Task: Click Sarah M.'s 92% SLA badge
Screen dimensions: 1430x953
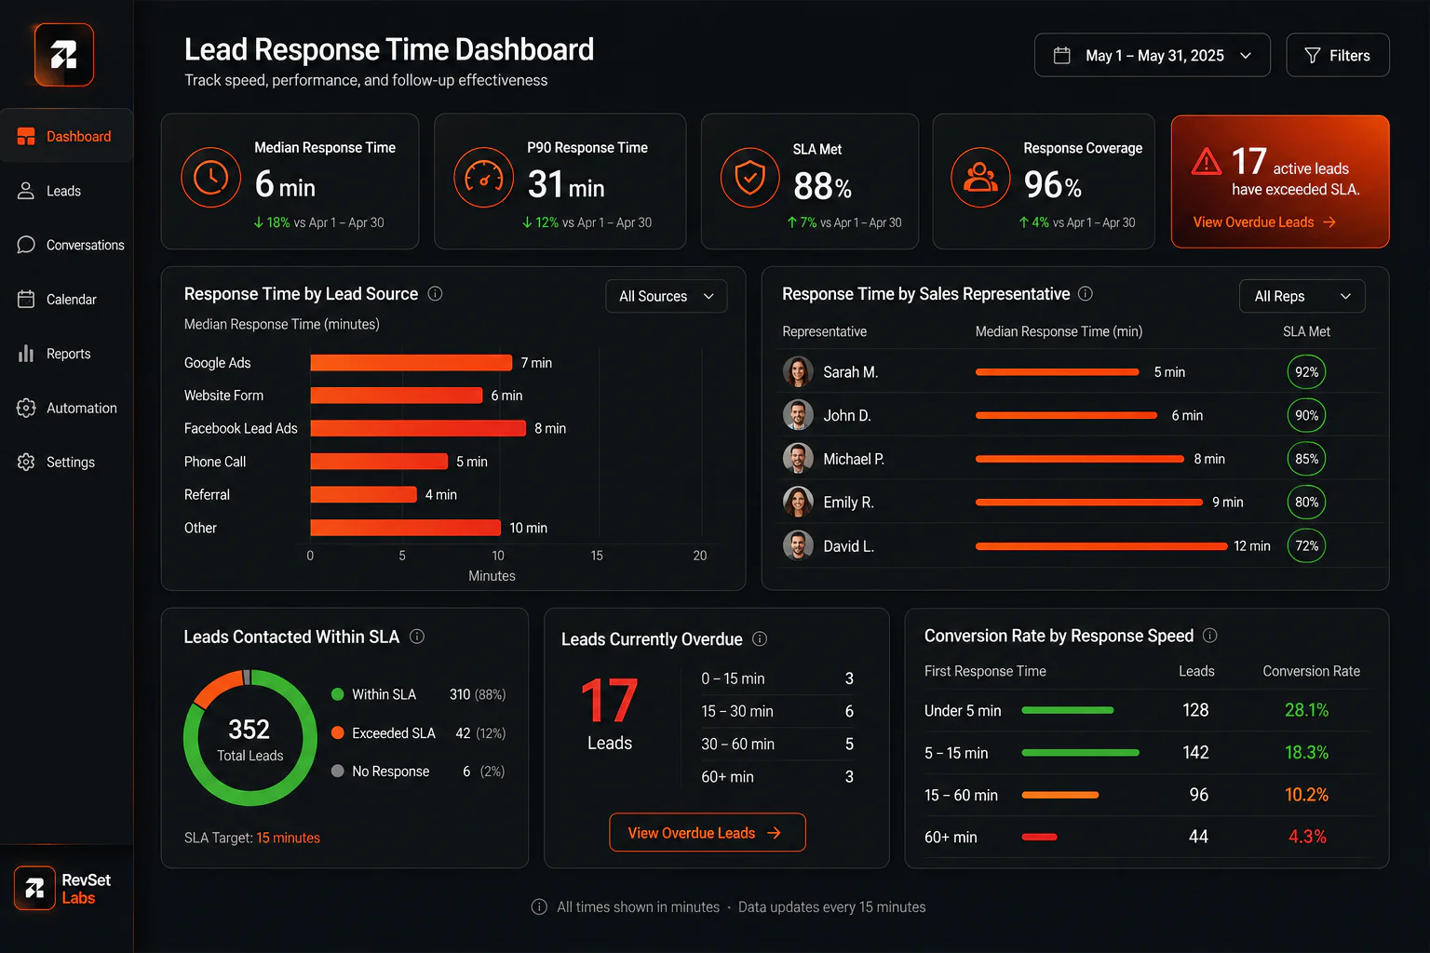Action: click(1306, 371)
